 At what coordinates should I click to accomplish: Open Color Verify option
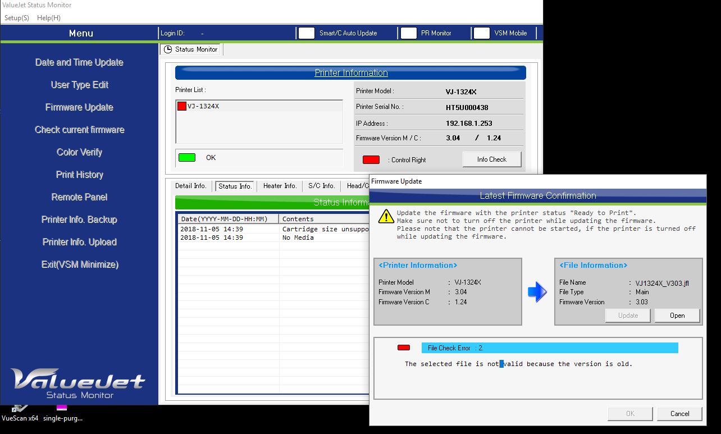79,152
